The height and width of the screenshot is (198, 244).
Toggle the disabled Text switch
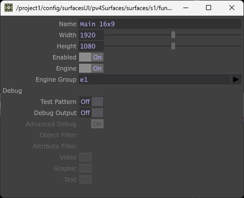(86, 179)
